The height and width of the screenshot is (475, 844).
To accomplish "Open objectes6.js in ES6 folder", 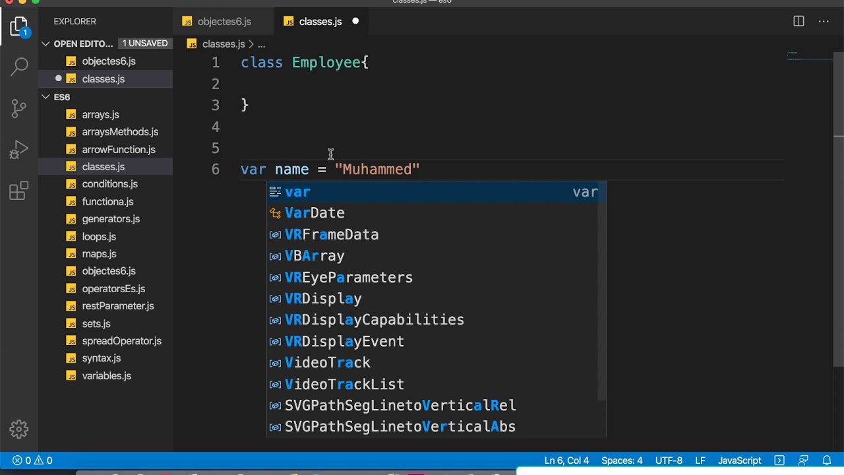I will (x=105, y=271).
